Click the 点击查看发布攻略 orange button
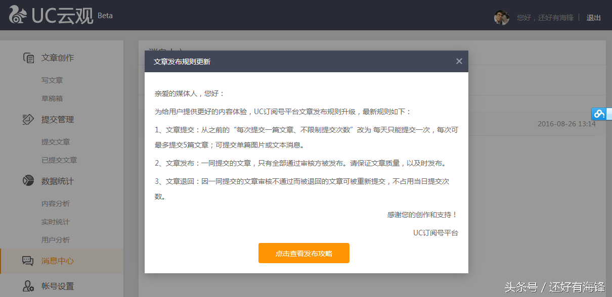 pos(303,253)
